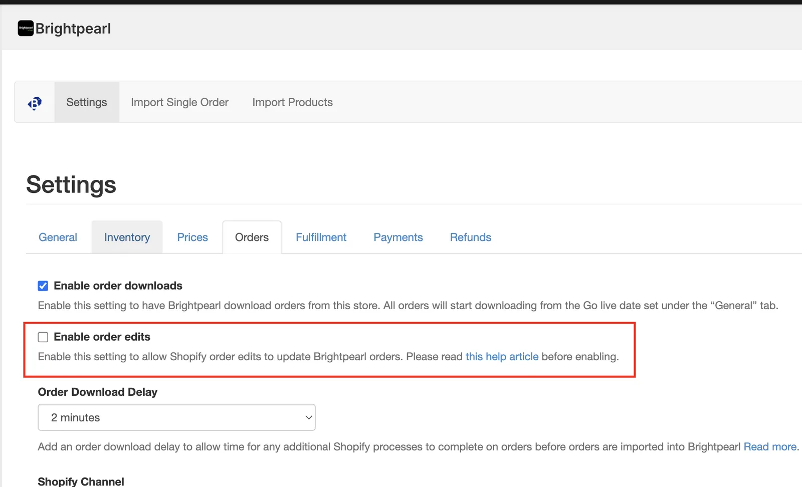
Task: Open Import Single Order page
Action: pos(179,102)
